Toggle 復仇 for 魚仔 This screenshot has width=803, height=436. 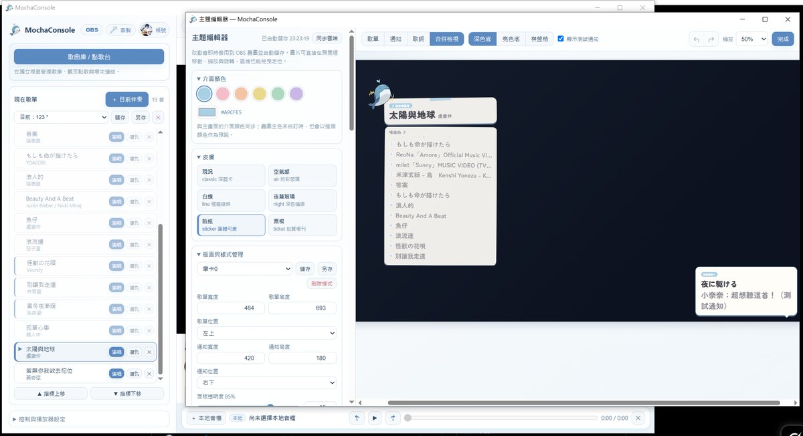tap(134, 223)
